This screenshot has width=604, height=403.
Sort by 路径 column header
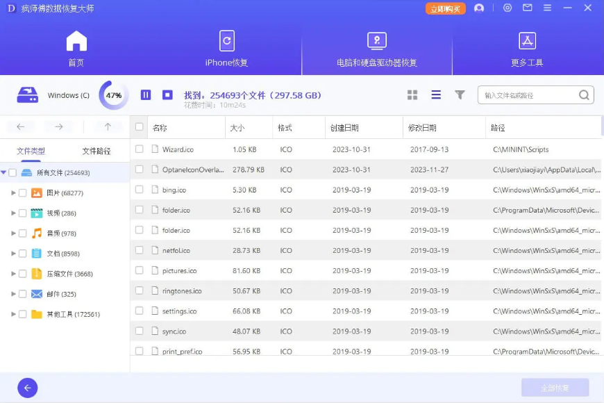[x=498, y=128]
